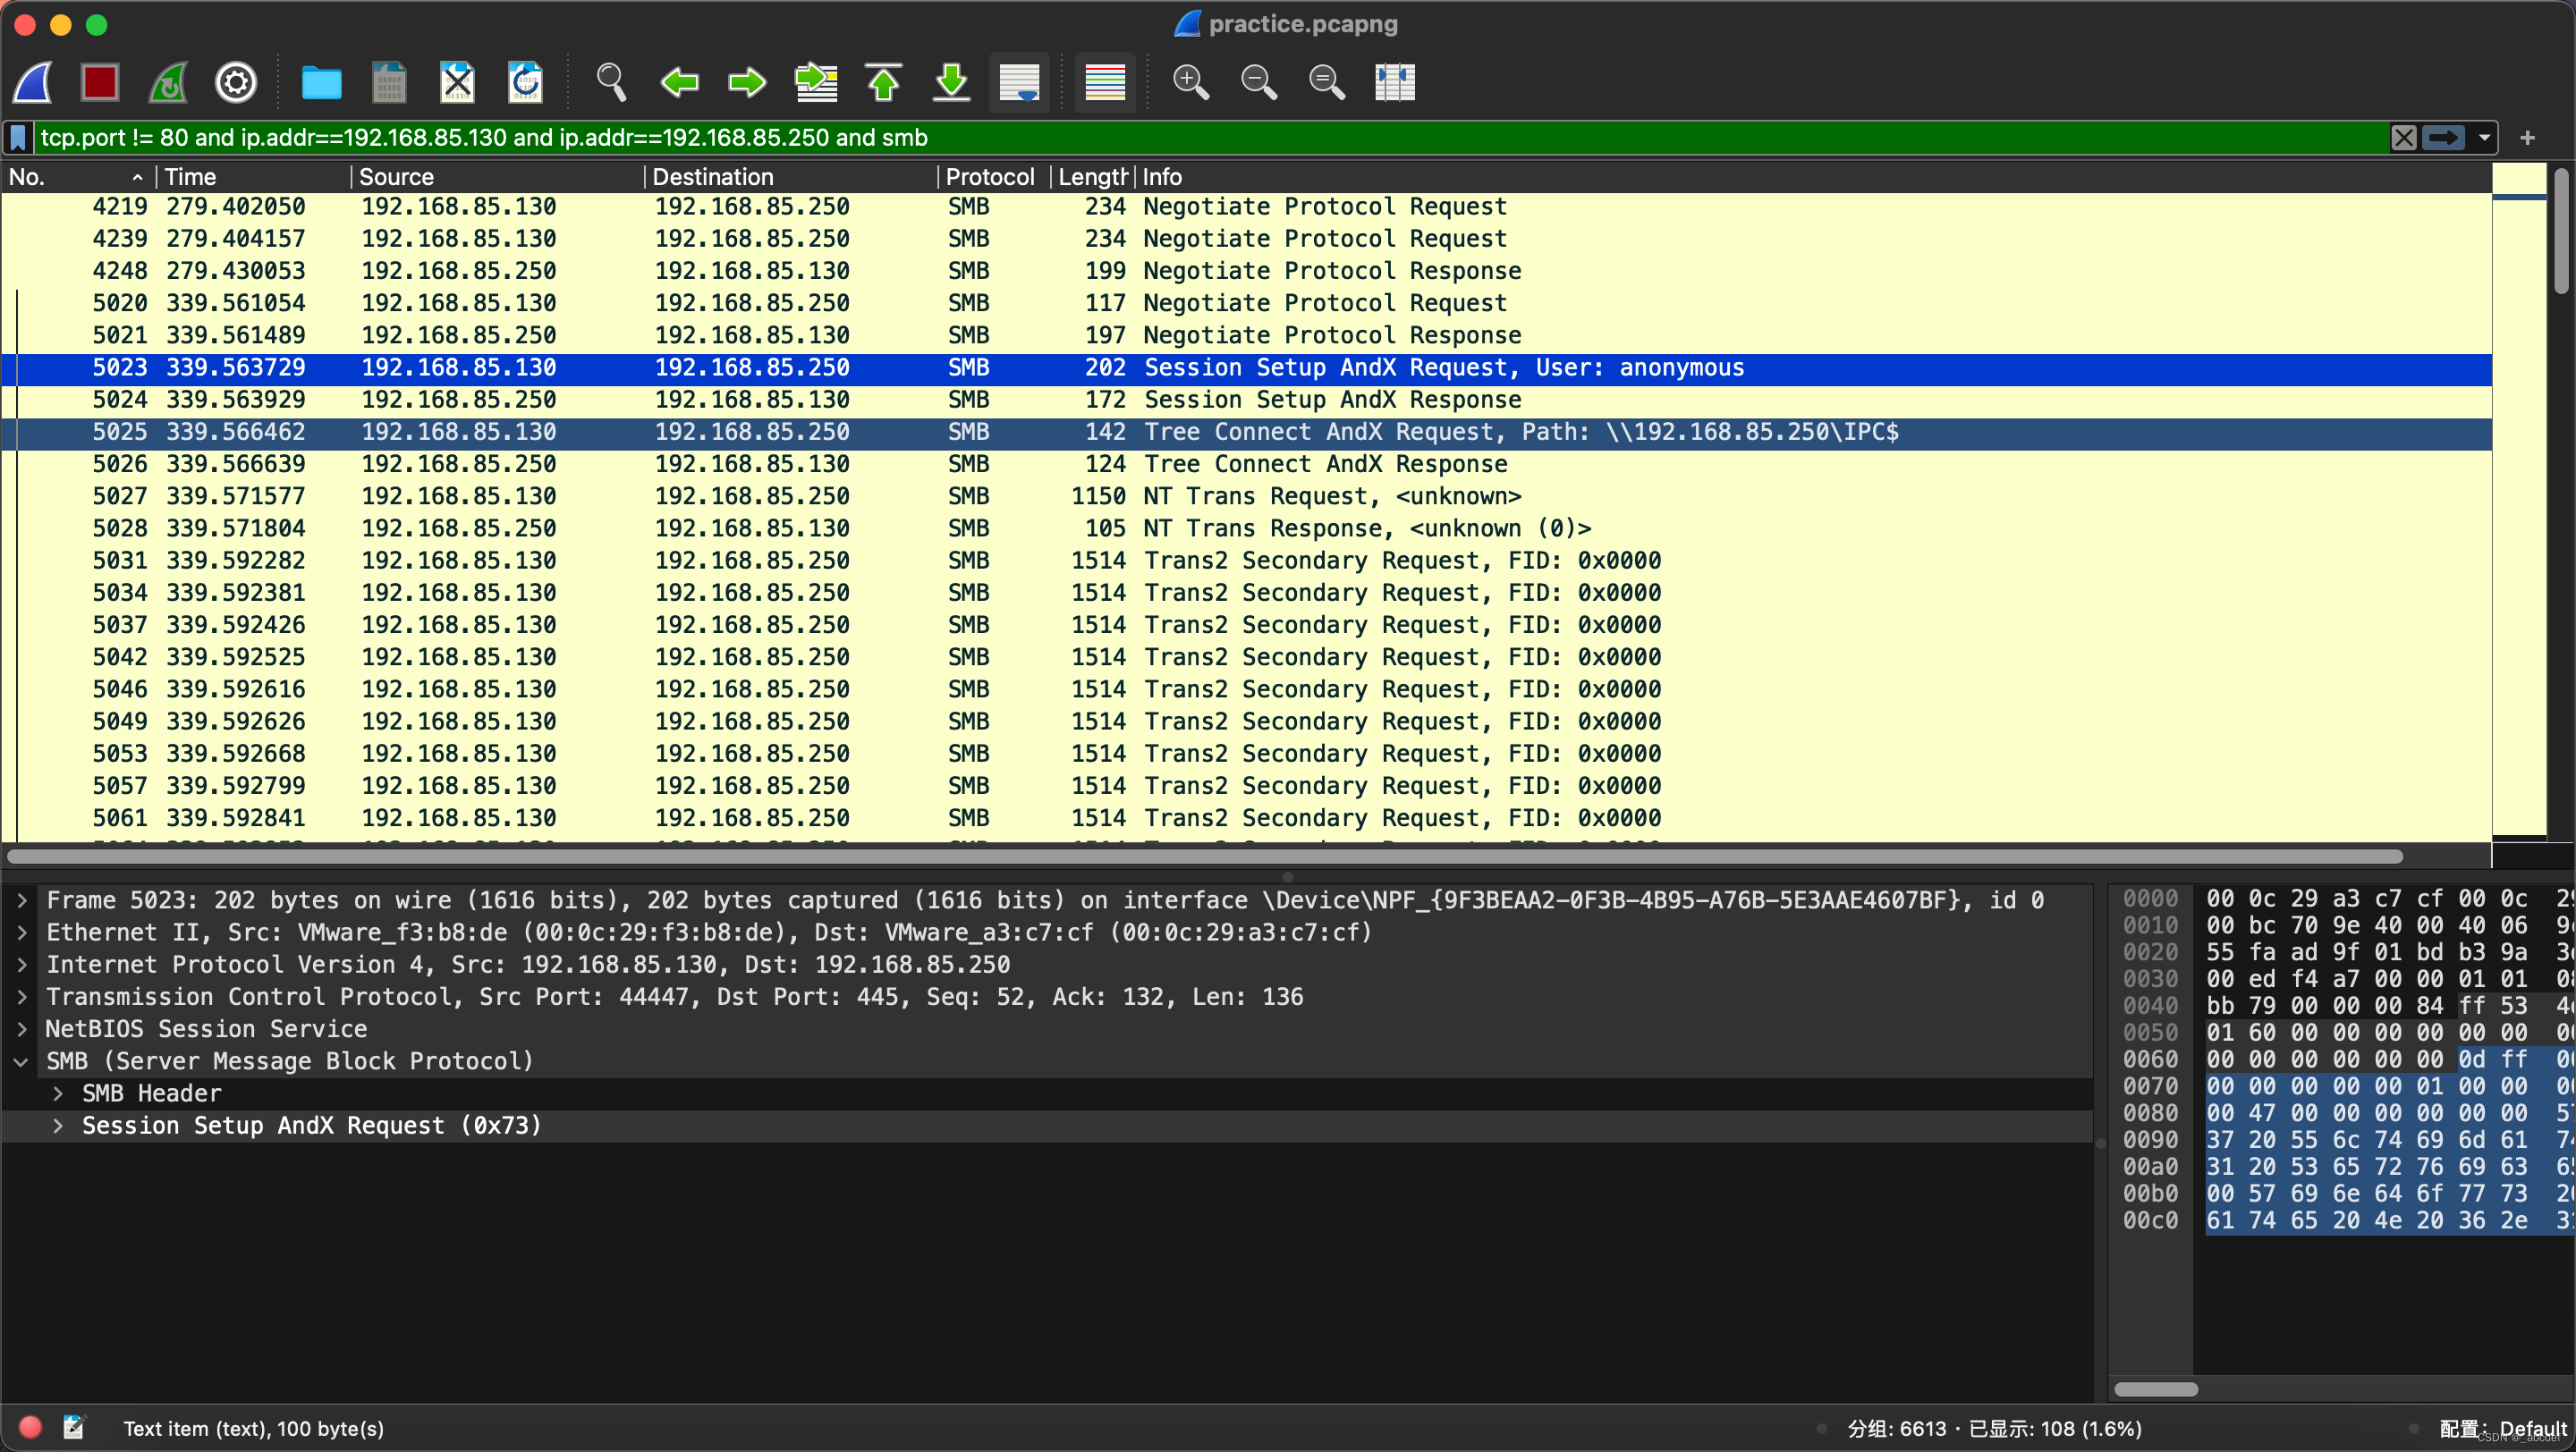
Task: Open a capture file via folder icon
Action: click(321, 82)
